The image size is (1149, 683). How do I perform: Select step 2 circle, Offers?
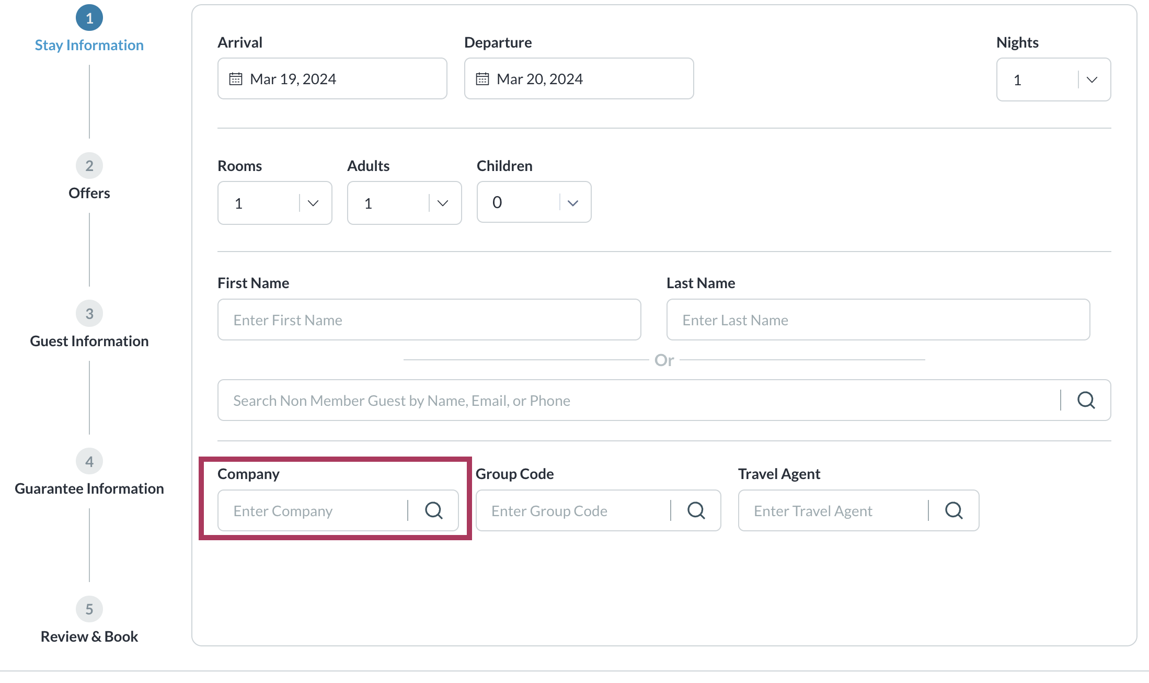tap(89, 166)
